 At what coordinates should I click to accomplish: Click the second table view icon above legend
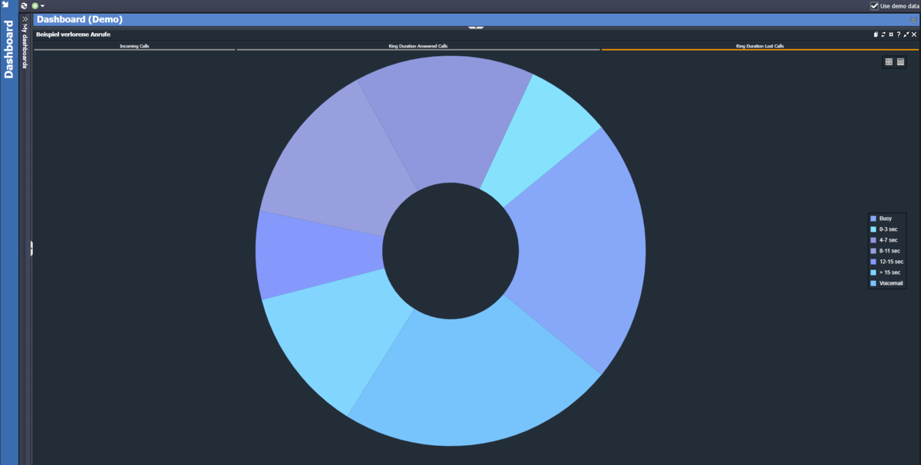(x=900, y=62)
